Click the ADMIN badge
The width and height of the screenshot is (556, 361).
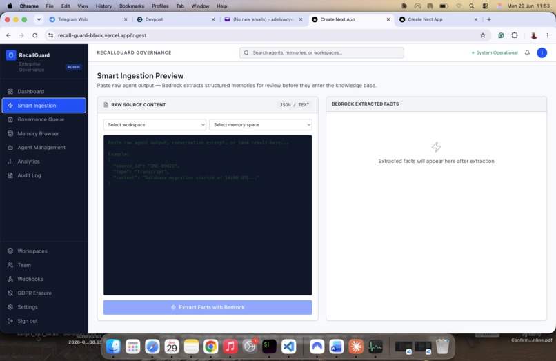tap(74, 67)
